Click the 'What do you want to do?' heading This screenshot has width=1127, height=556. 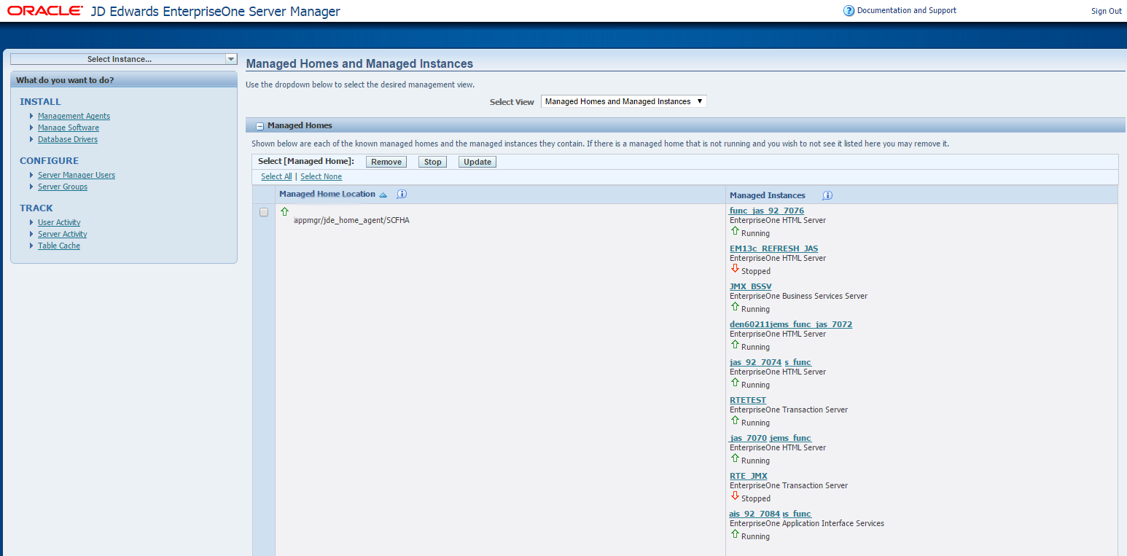65,80
